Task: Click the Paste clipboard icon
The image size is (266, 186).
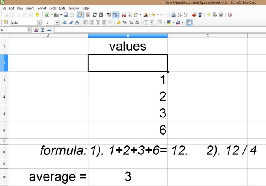Action: (x=136, y=15)
